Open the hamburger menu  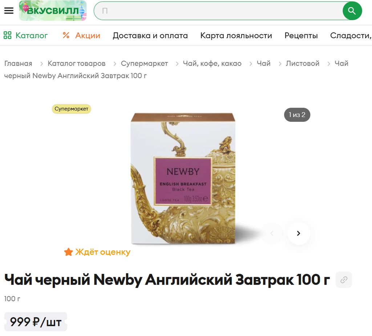coord(9,11)
